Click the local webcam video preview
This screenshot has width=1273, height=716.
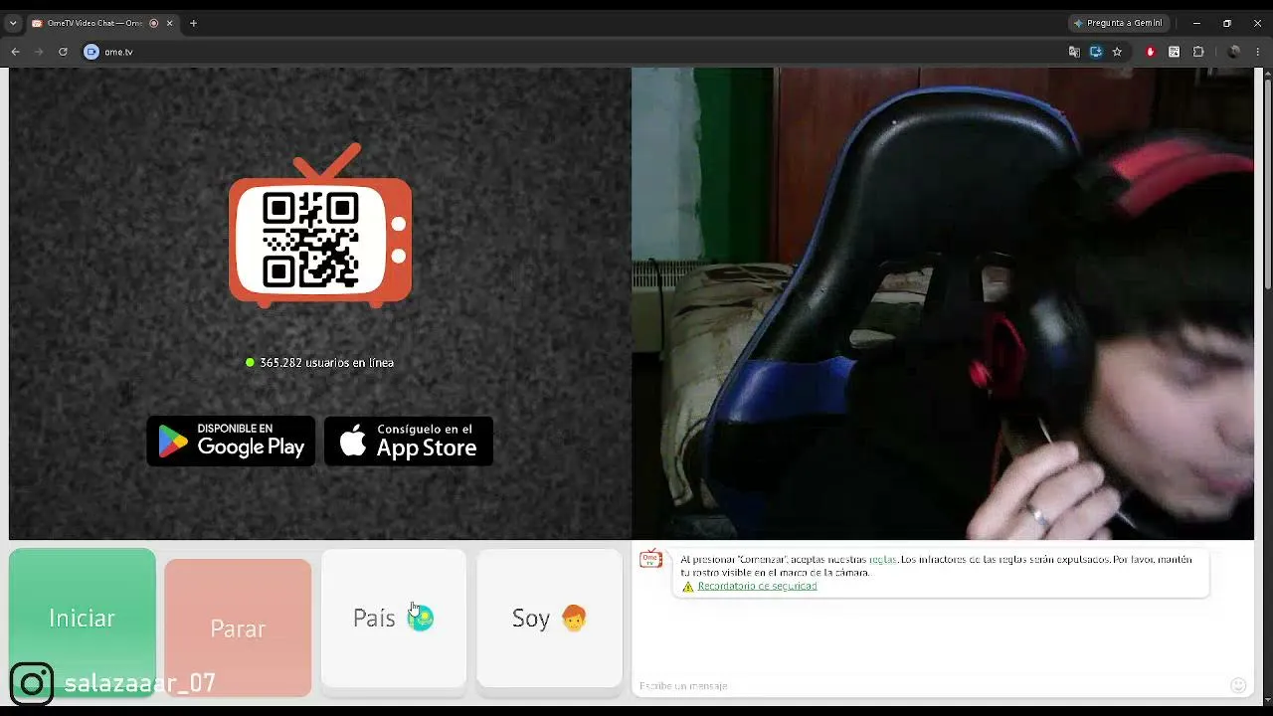pyautogui.click(x=943, y=303)
